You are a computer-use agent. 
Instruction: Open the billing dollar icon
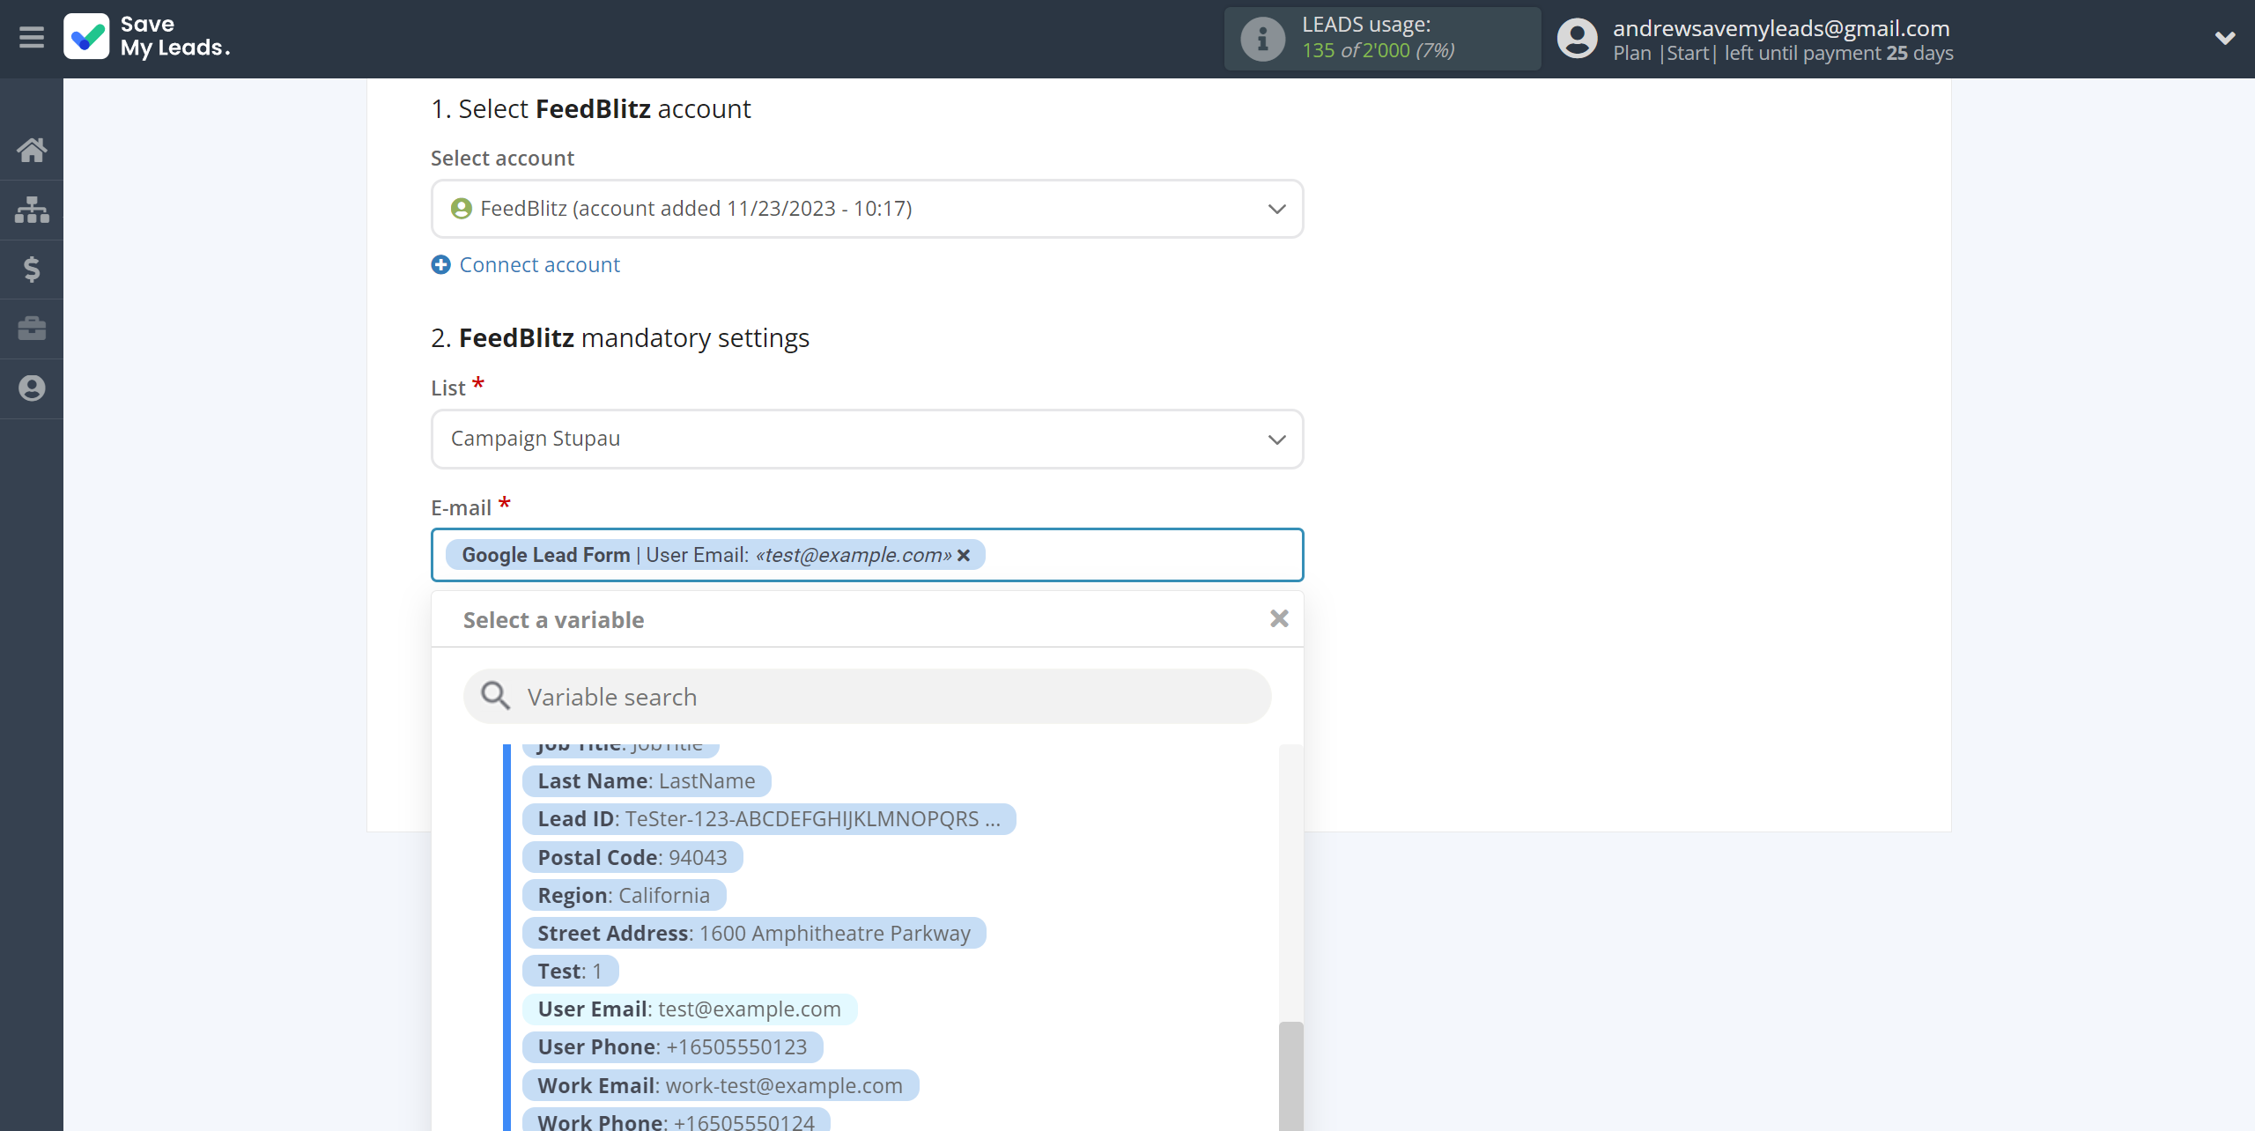(x=32, y=269)
